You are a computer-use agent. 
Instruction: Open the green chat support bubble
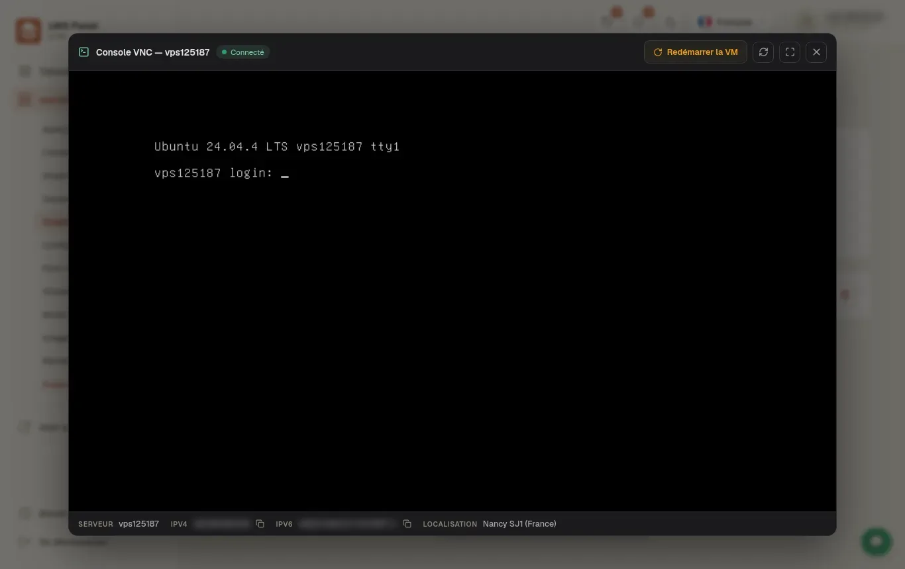point(877,541)
